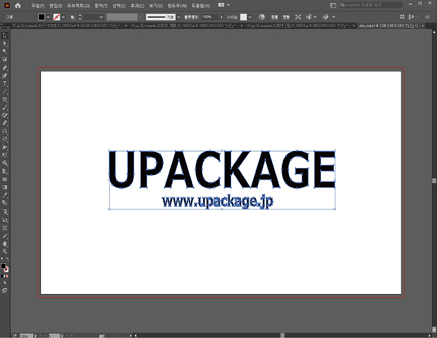Open the 불투명도 opacity panel link
Image resolution: width=437 pixels, height=338 pixels.
(x=191, y=17)
